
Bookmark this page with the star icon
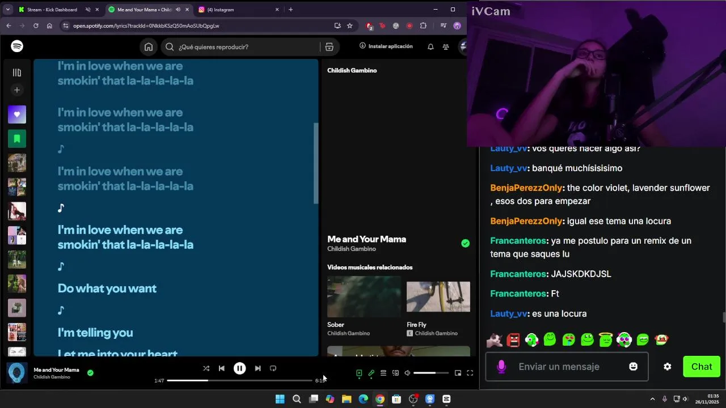tap(350, 25)
